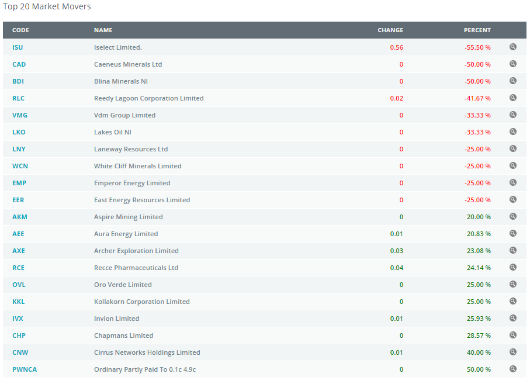Click the magnifier icon for Laneway Resources Ltd
Viewport: 530px width, 384px height.
pyautogui.click(x=513, y=149)
